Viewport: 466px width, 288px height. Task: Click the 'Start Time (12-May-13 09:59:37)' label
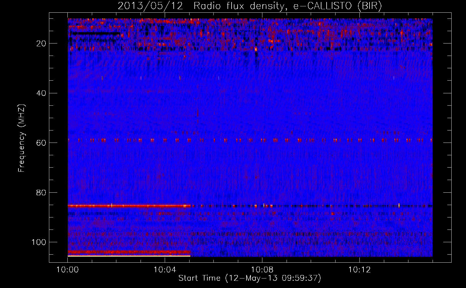(250, 278)
